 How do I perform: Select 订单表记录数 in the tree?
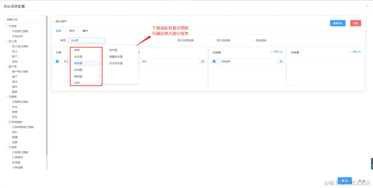(x=20, y=152)
